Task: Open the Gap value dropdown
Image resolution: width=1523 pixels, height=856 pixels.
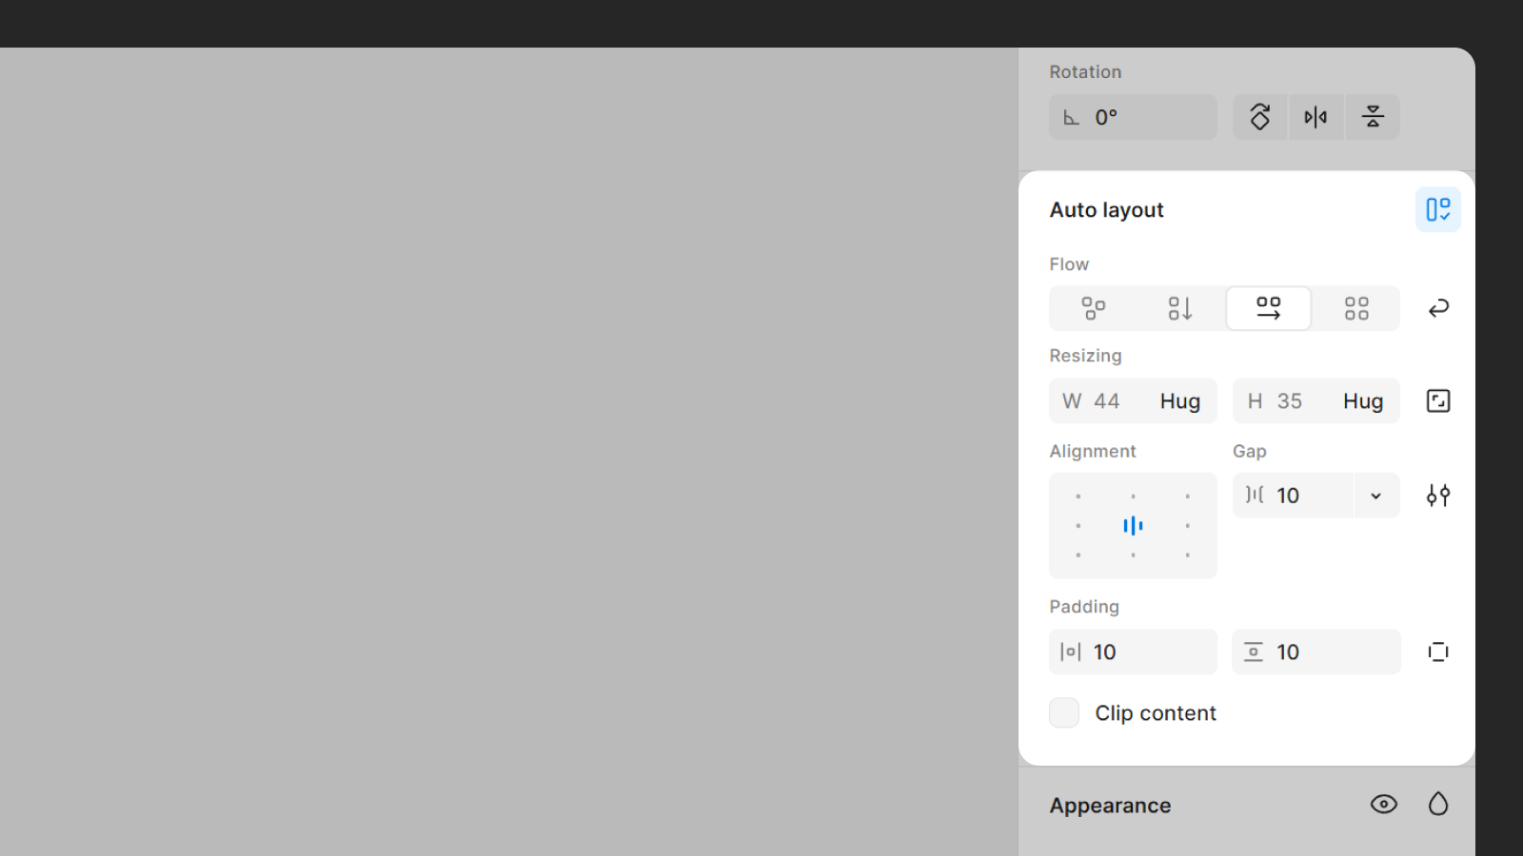Action: click(1375, 495)
